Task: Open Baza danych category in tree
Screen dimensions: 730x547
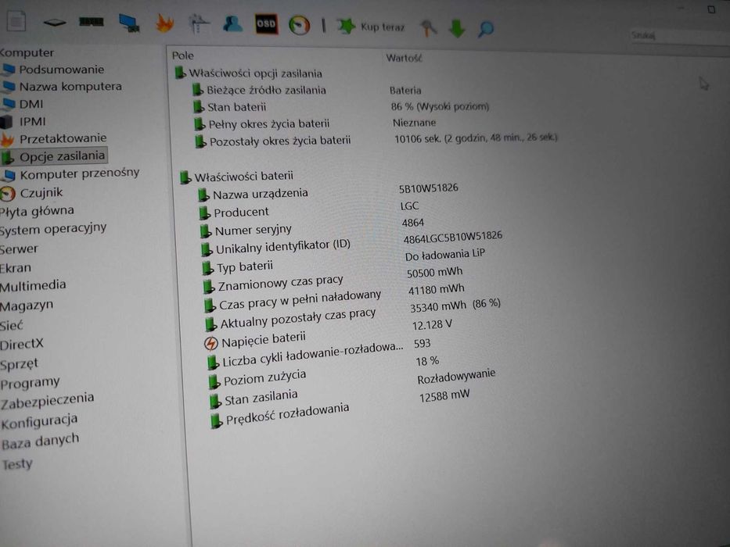Action: point(41,442)
